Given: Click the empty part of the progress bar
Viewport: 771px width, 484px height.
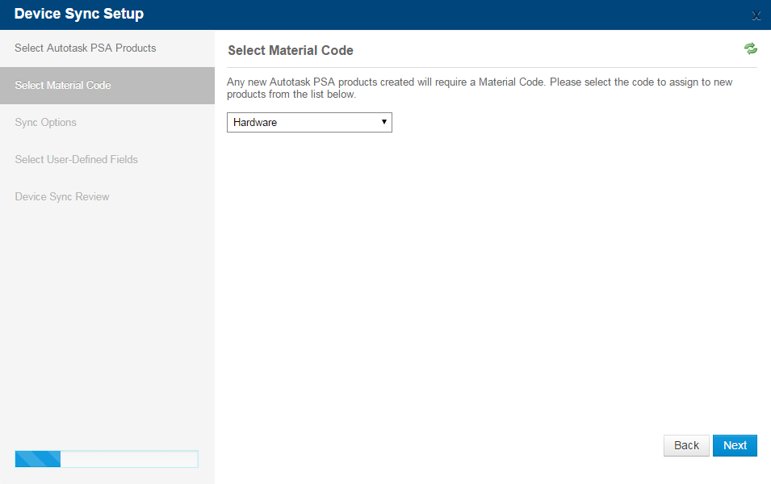Looking at the screenshot, I should 129,459.
